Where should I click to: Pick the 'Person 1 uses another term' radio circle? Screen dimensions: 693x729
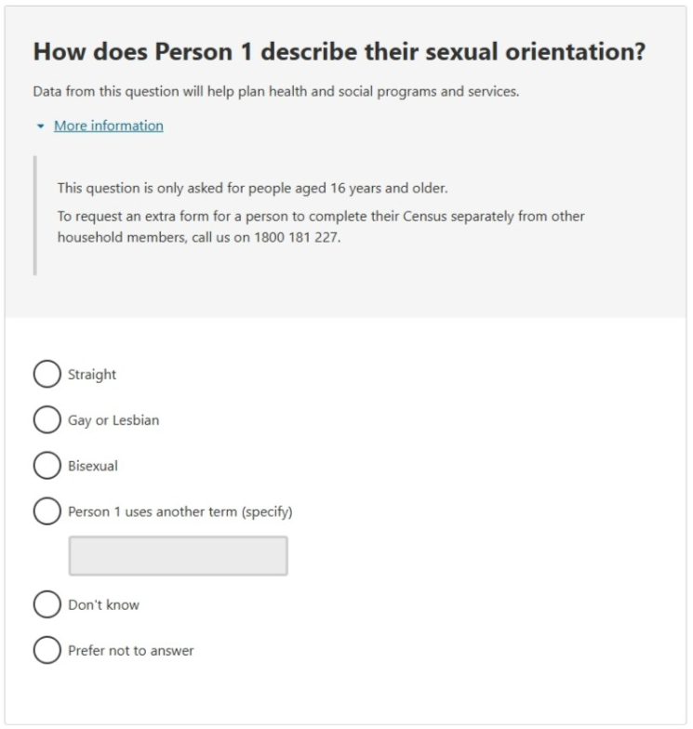pos(46,511)
